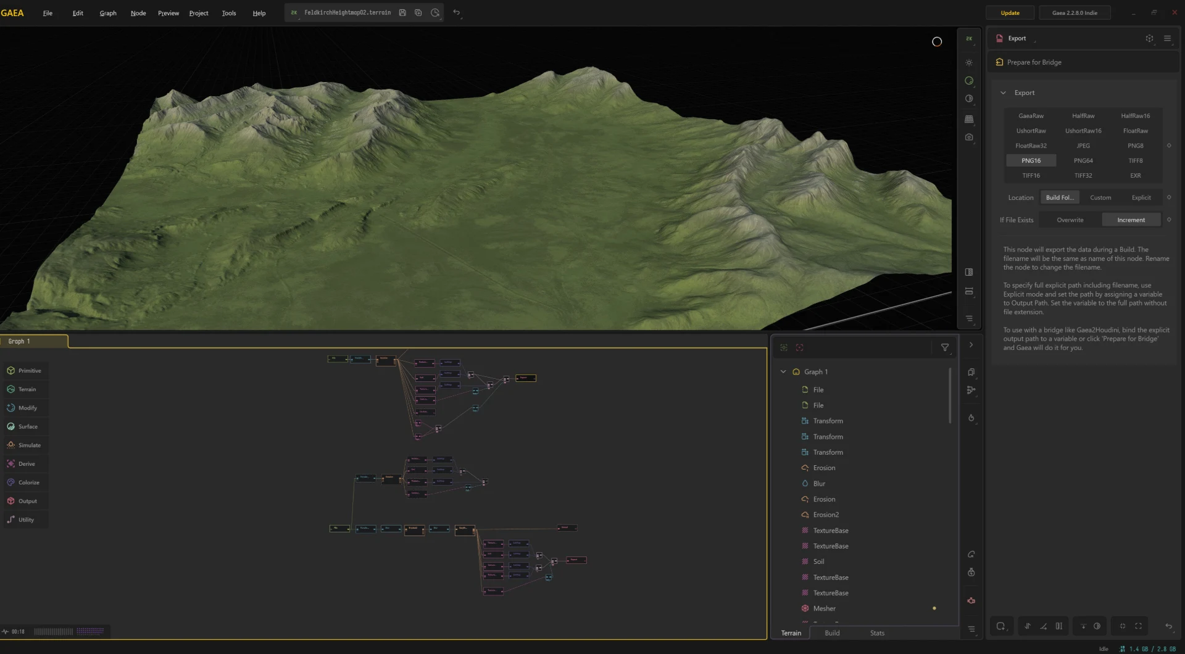Click the node list vertical scrollbar
This screenshot has height=654, width=1185.
tap(950, 395)
